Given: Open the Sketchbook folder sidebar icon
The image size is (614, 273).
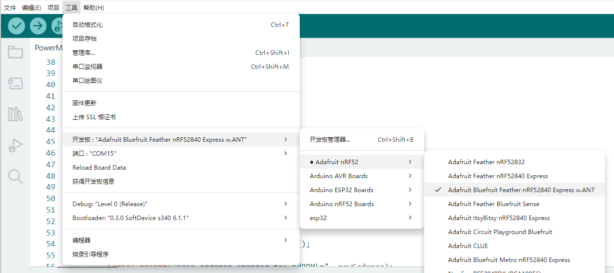Looking at the screenshot, I should [15, 52].
